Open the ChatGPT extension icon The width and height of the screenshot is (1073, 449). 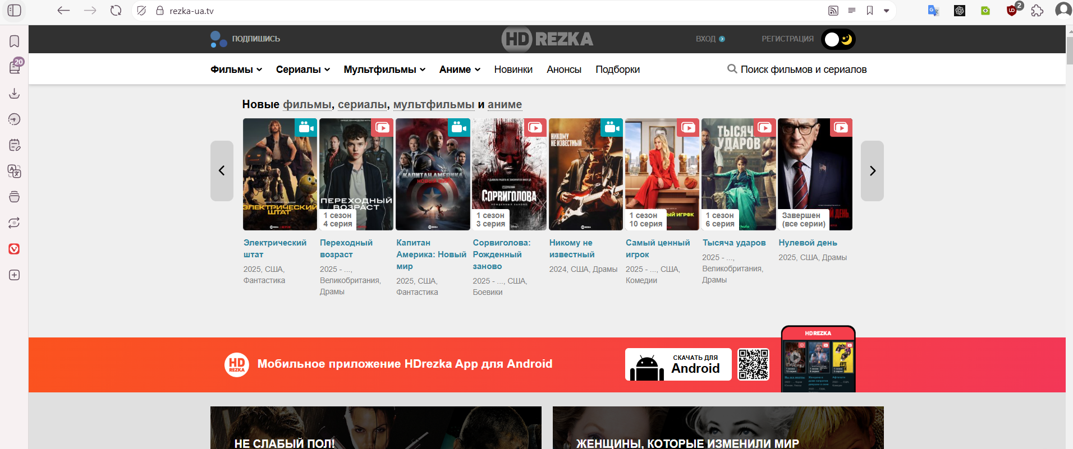960,11
